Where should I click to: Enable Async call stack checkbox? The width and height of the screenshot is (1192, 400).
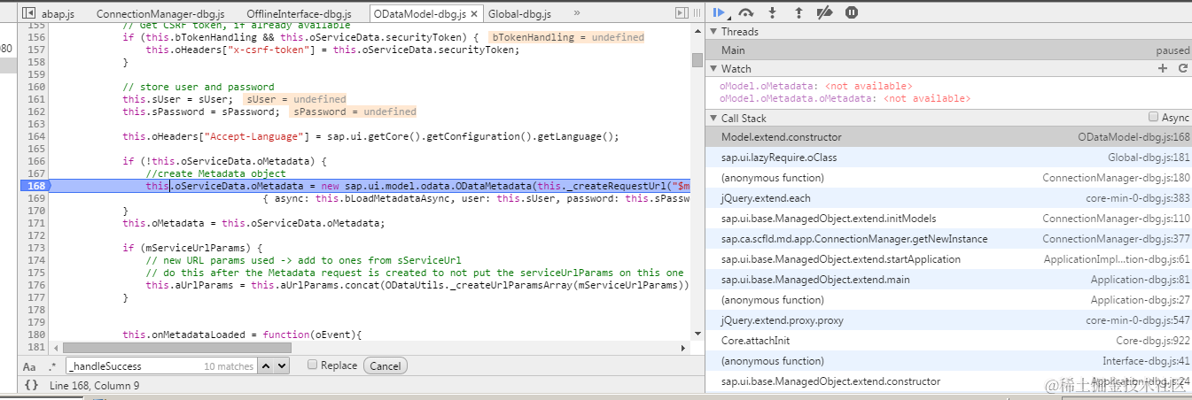click(x=1153, y=117)
